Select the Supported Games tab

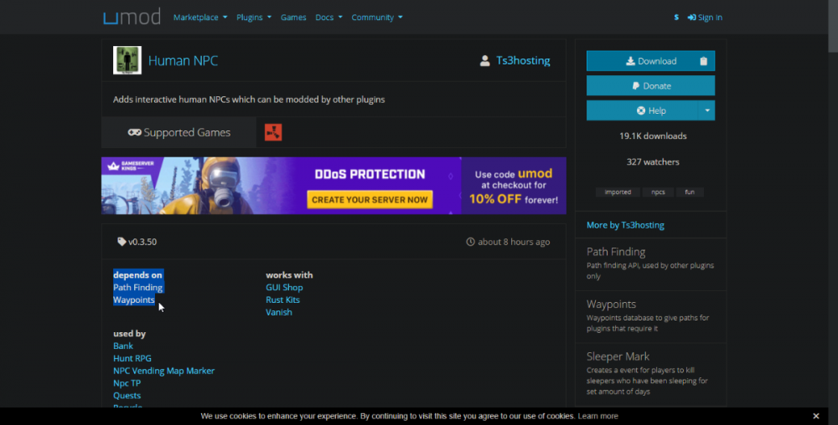tap(179, 132)
